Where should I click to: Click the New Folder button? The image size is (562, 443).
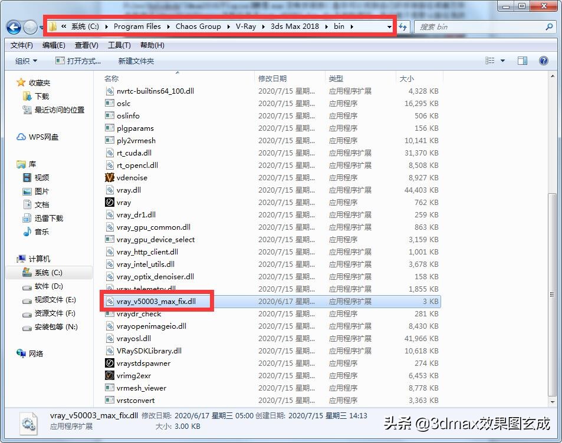click(x=136, y=61)
